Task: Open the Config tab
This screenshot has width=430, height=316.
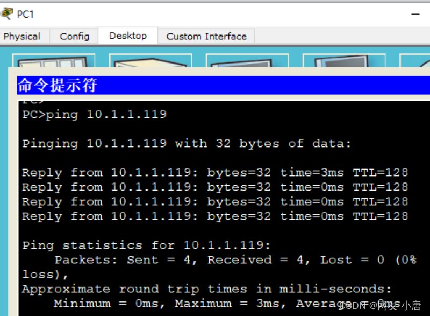Action: (74, 36)
